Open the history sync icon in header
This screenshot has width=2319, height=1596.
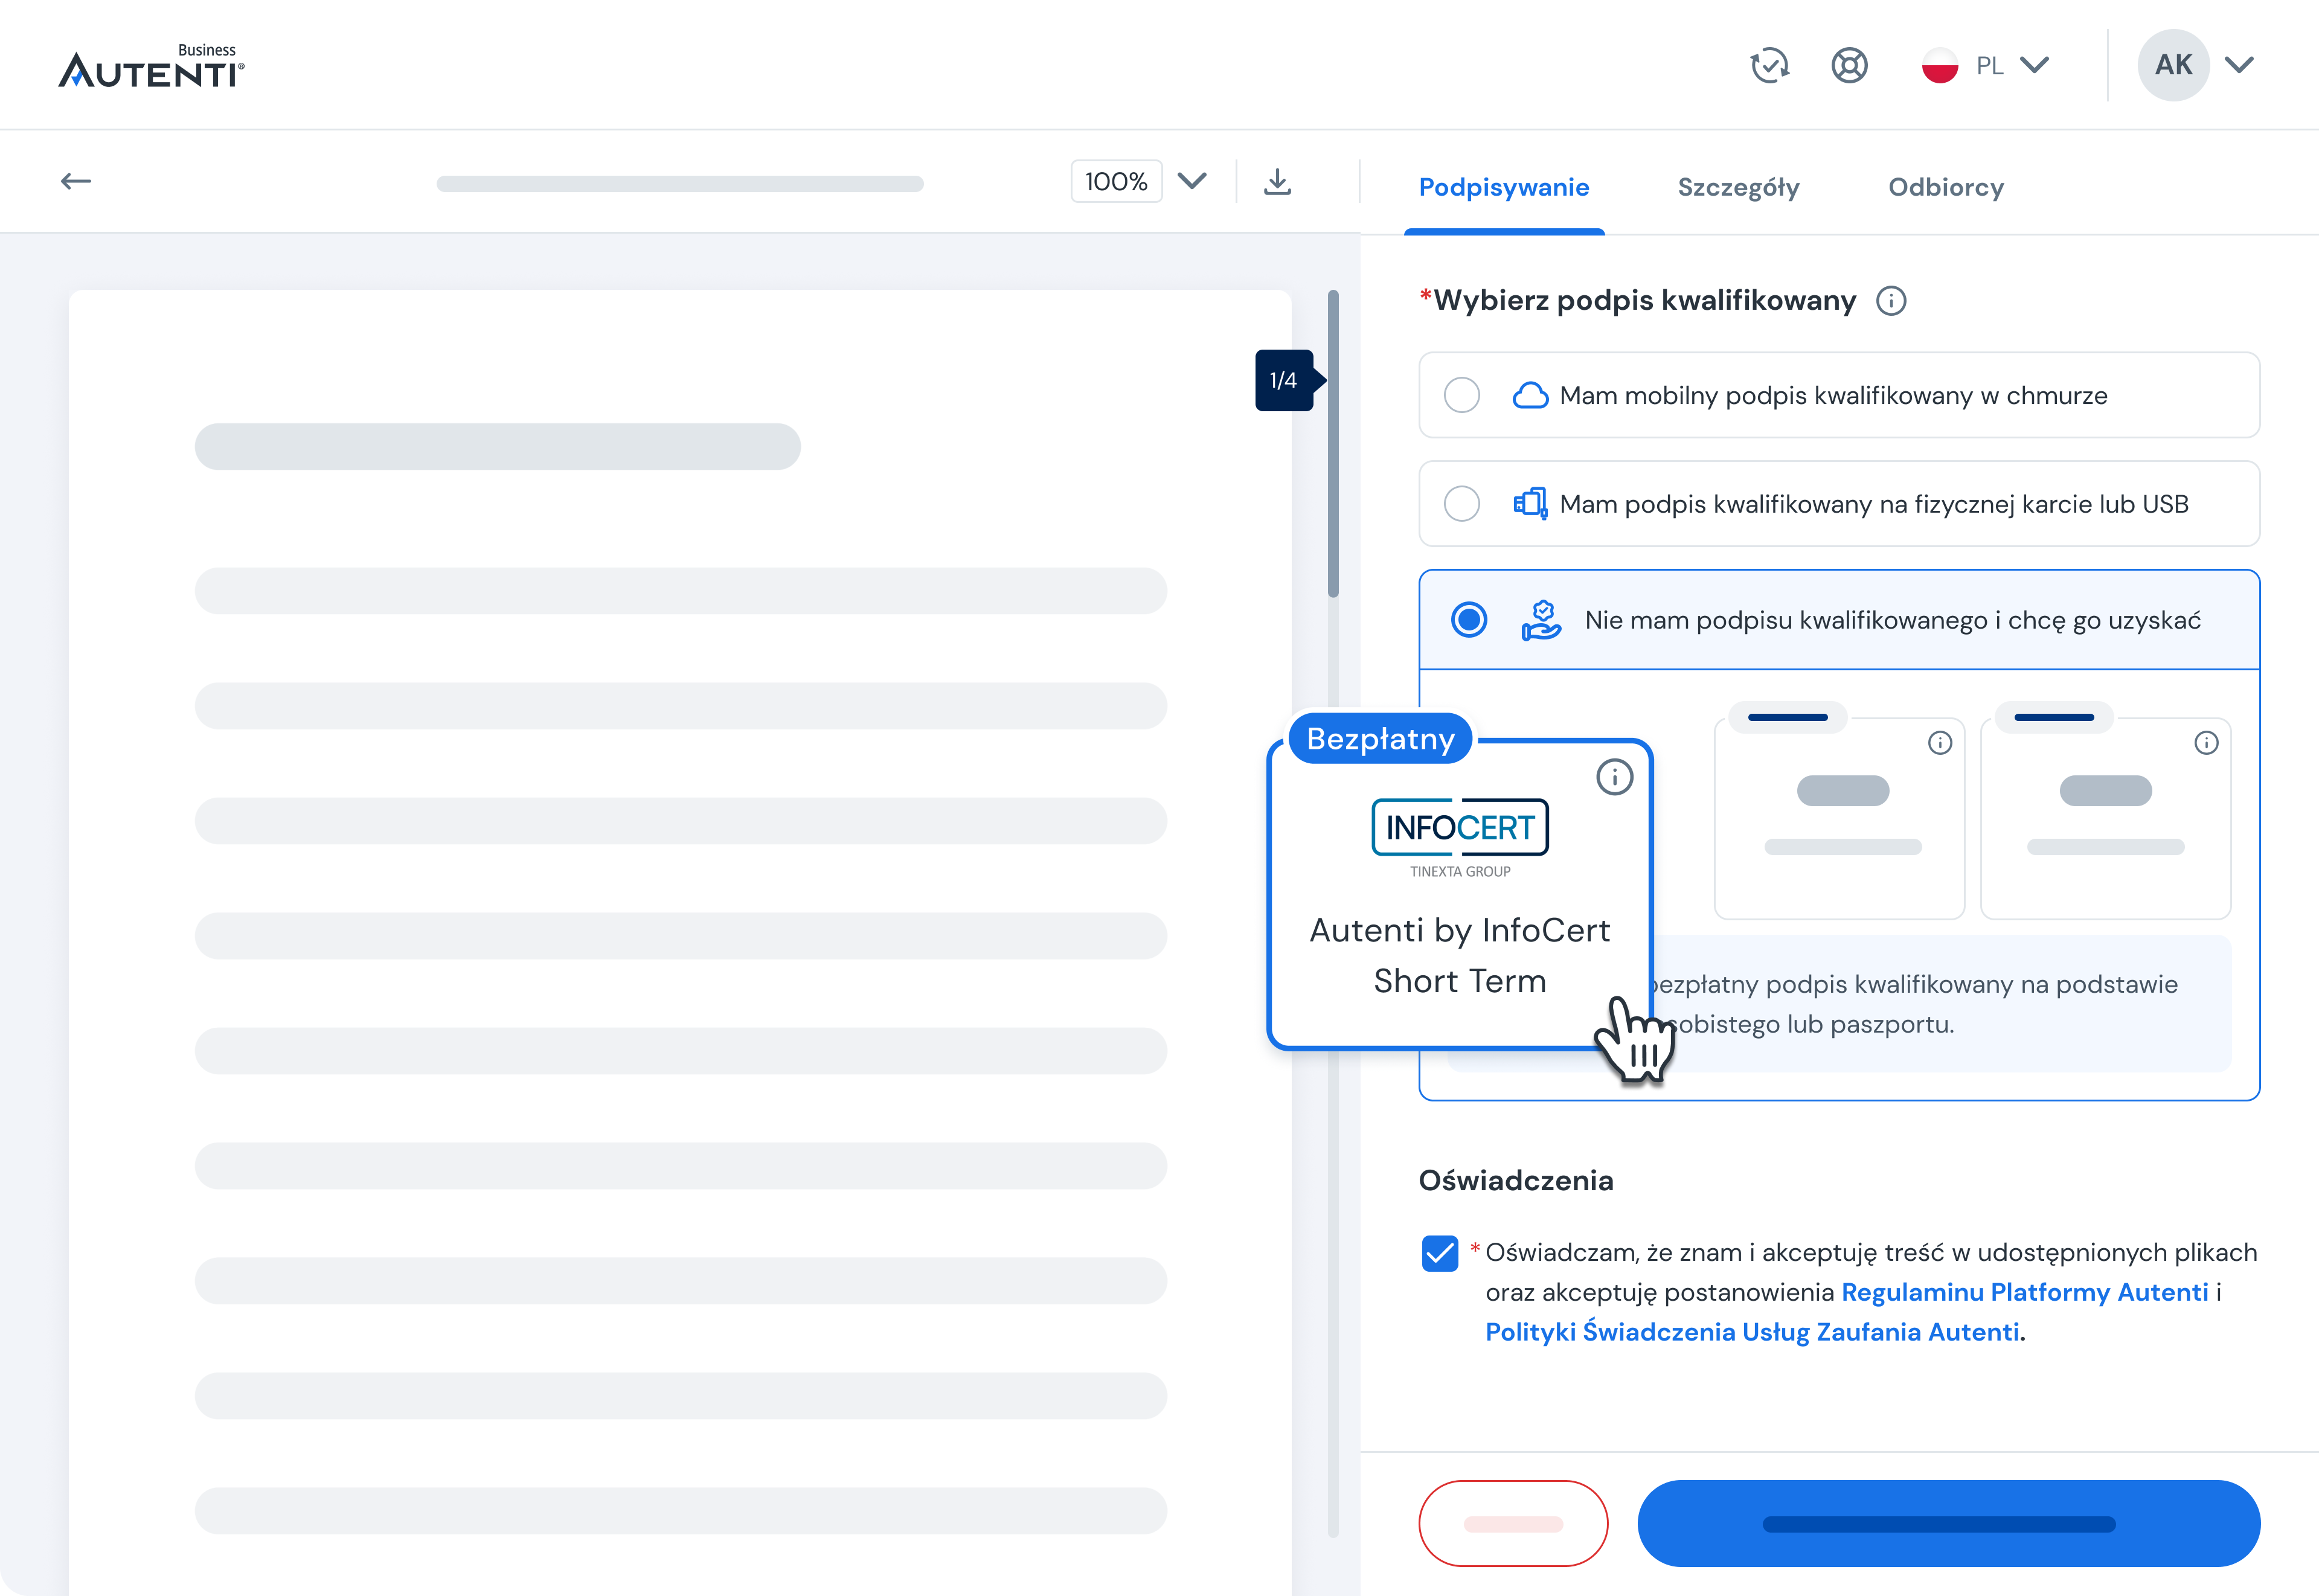(x=1769, y=66)
